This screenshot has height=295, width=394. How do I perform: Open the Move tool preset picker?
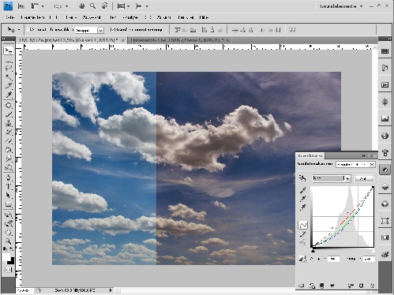click(13, 30)
